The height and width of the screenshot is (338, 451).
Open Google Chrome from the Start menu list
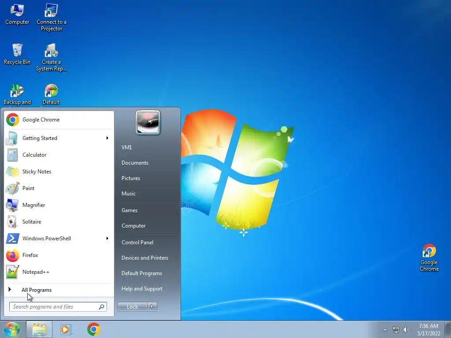tap(59, 120)
